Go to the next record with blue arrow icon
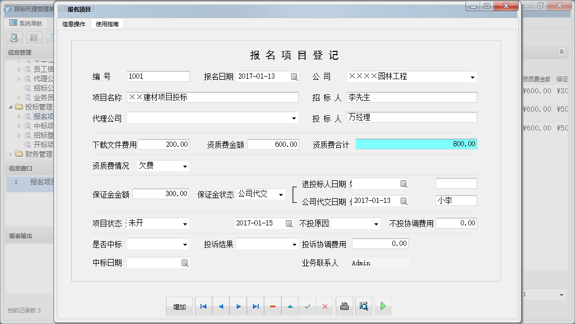The image size is (575, 324). click(x=238, y=306)
